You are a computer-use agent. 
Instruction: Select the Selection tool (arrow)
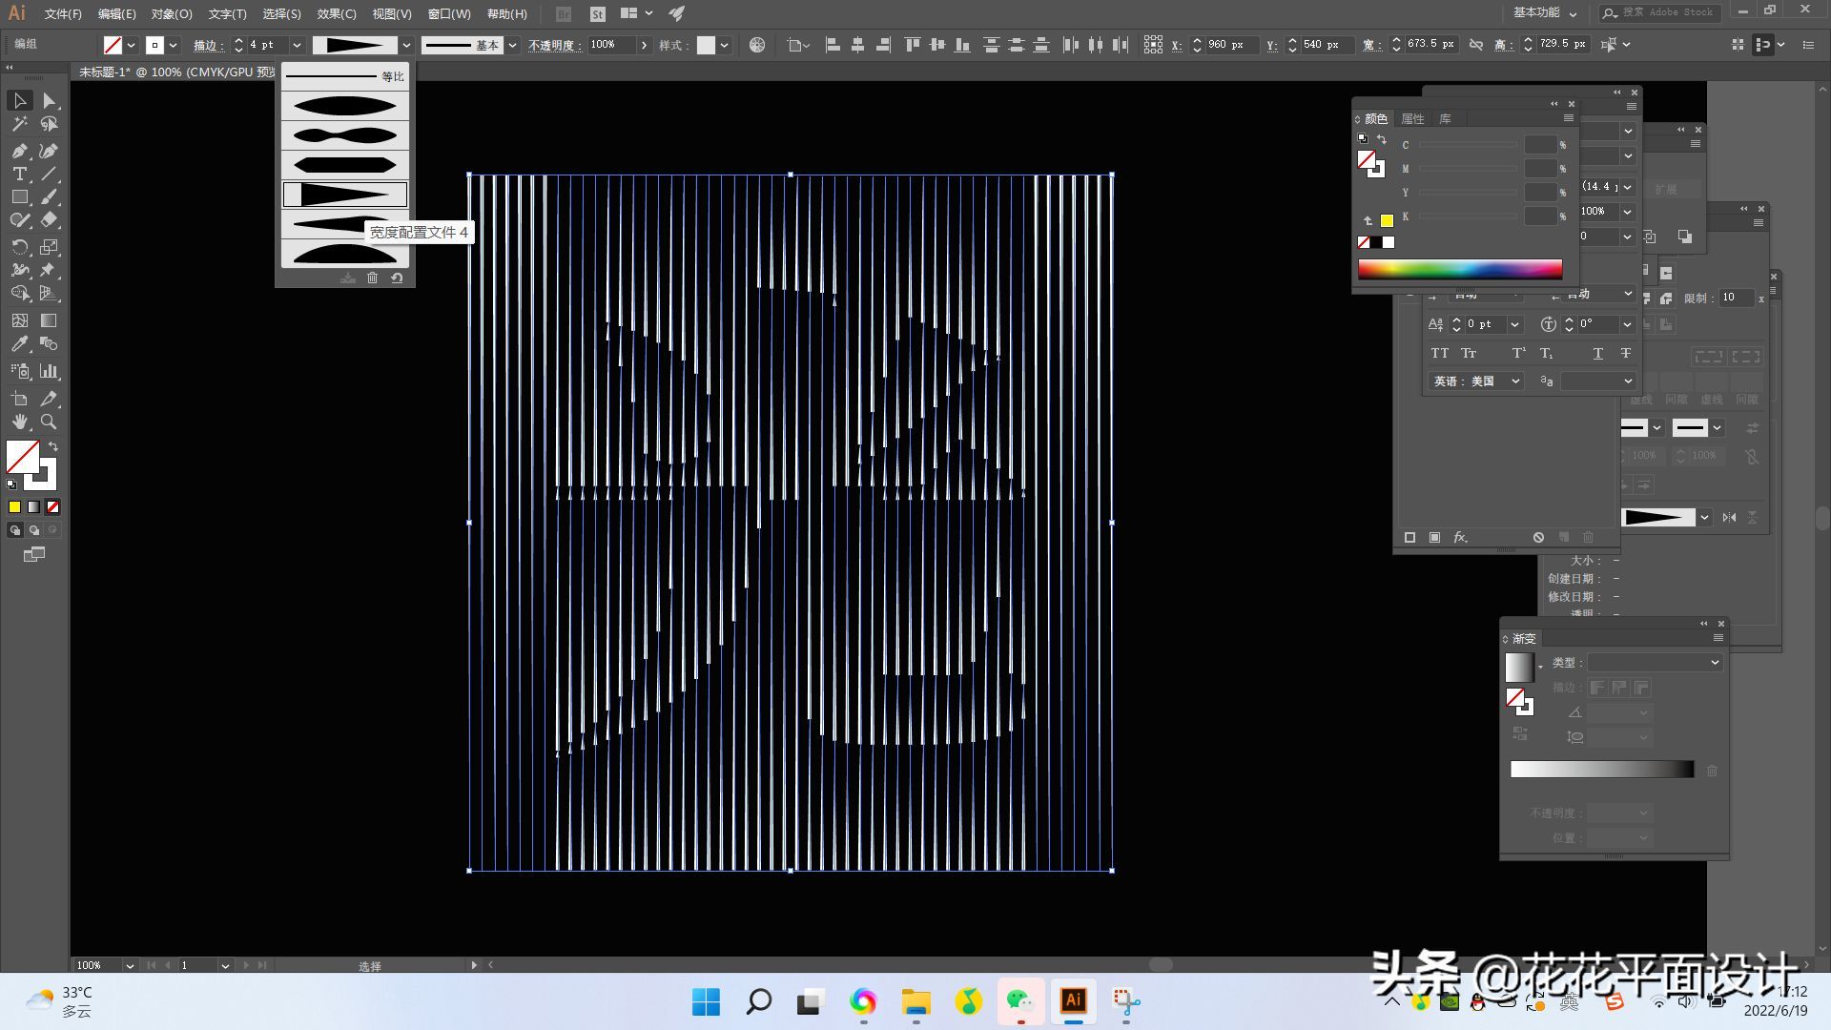[17, 99]
